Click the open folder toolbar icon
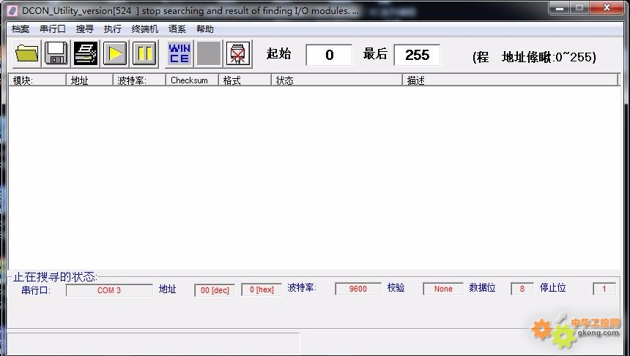This screenshot has height=356, width=630. (27, 54)
